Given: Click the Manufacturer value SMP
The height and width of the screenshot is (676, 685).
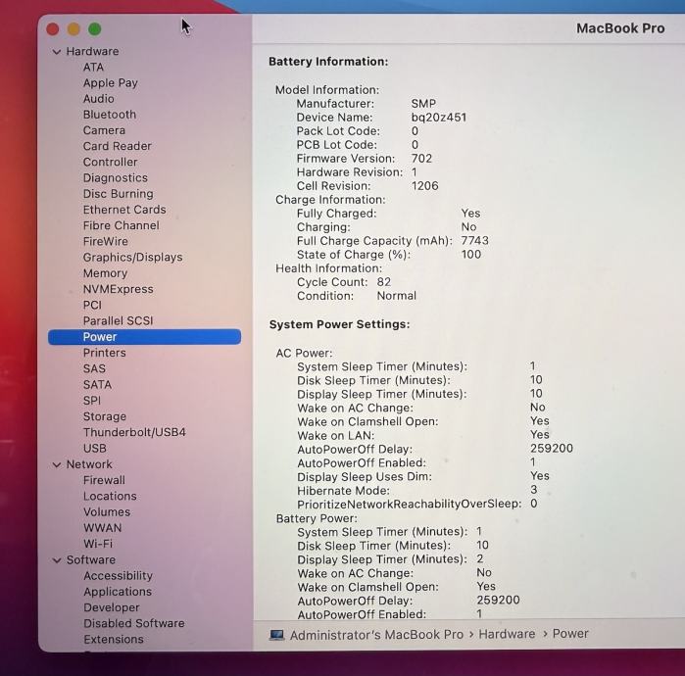Looking at the screenshot, I should click(x=423, y=104).
